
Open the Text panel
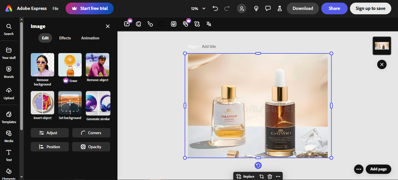coord(9,155)
